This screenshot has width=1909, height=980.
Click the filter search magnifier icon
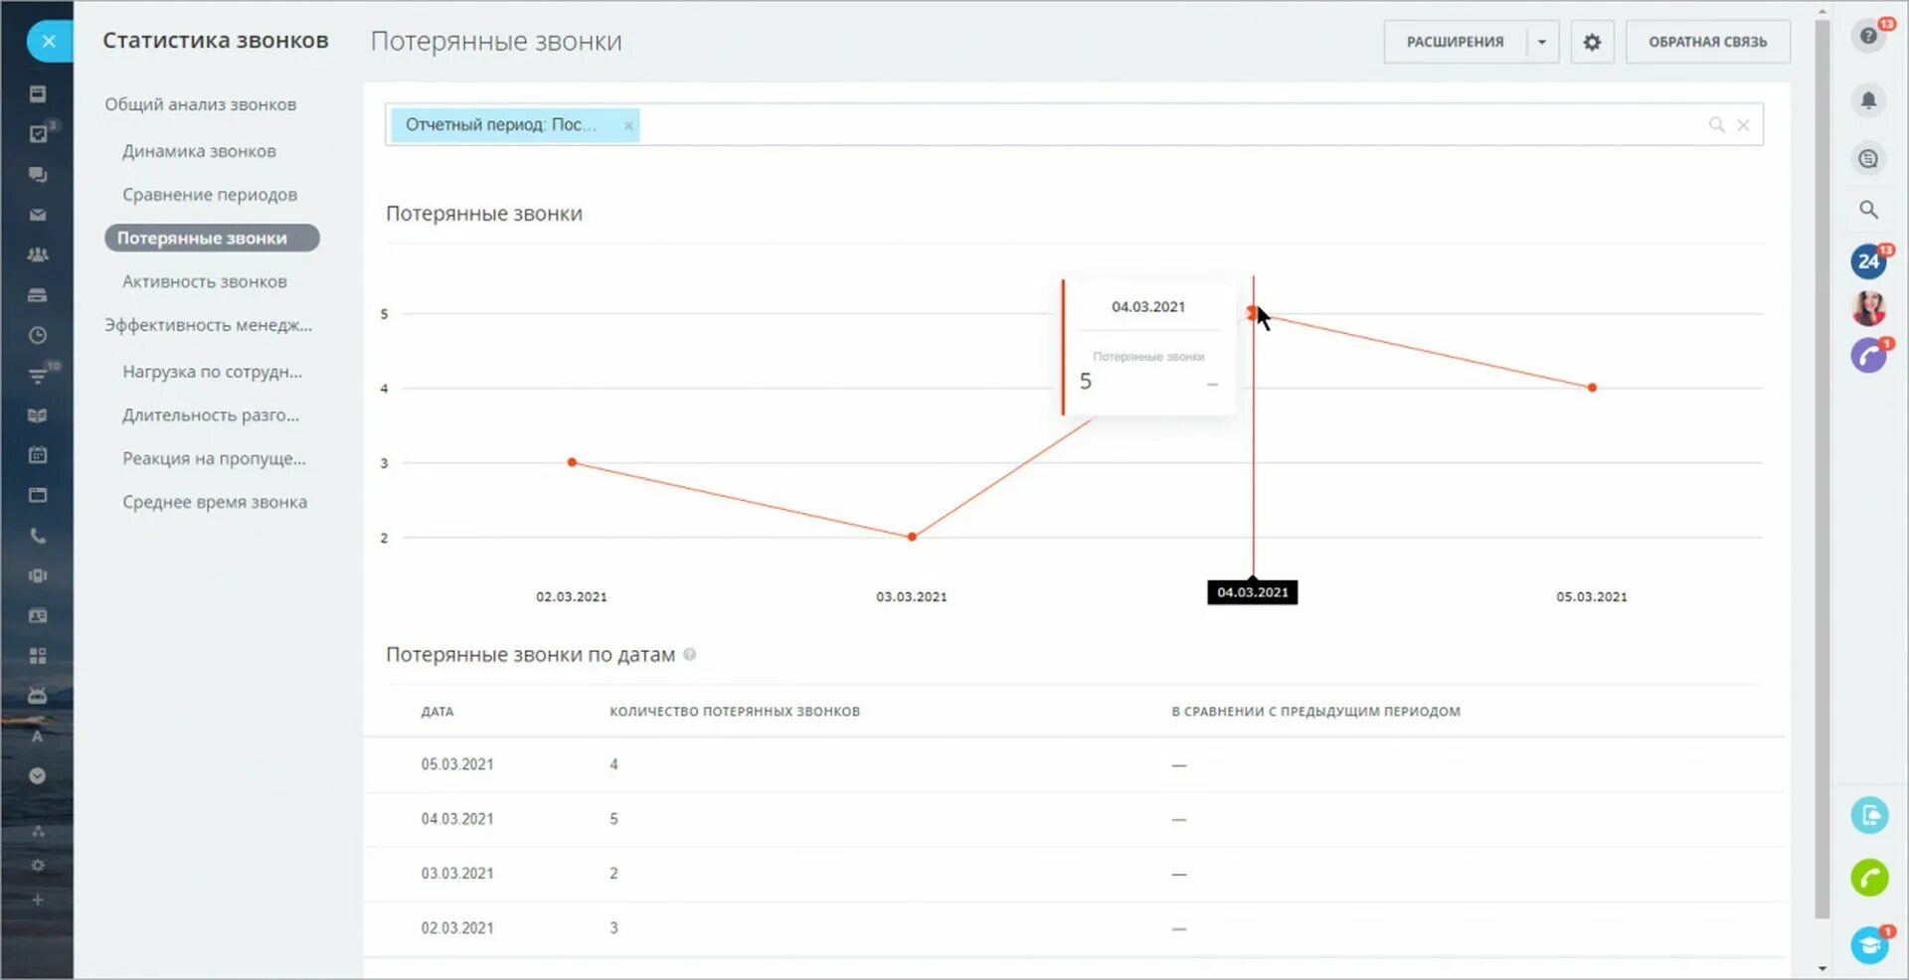1716,125
